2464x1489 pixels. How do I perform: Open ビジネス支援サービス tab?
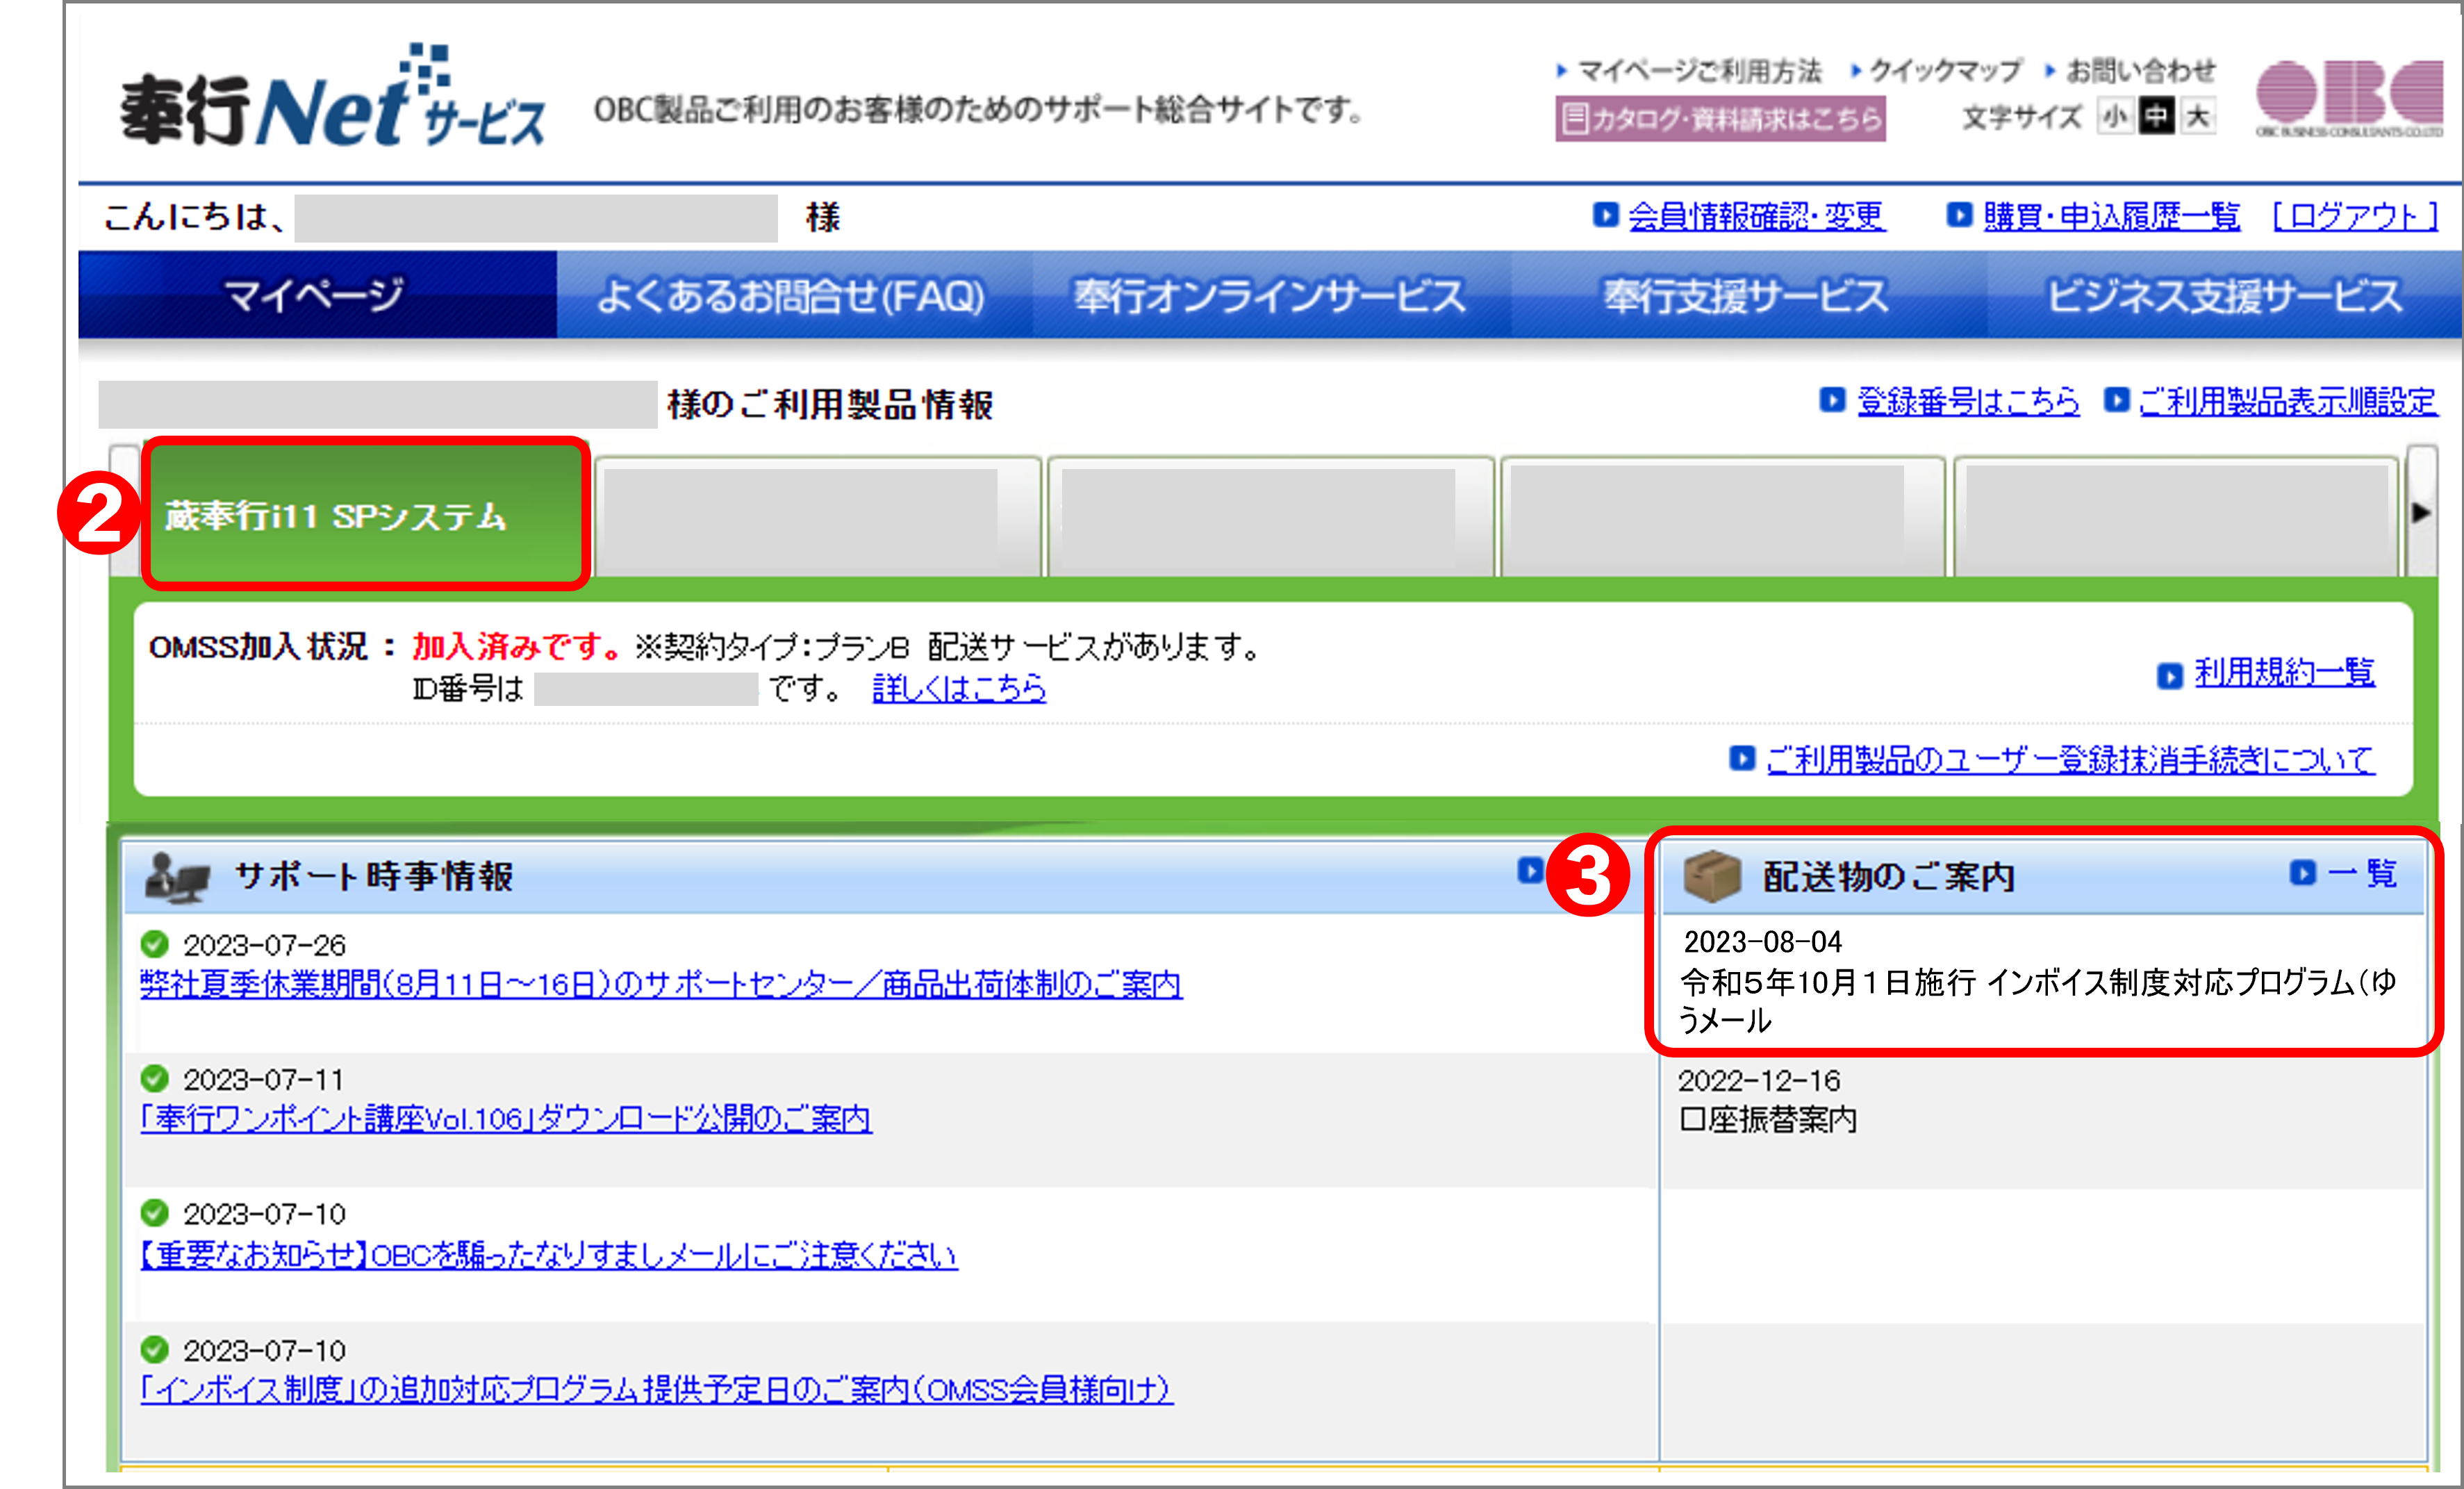click(x=2224, y=295)
